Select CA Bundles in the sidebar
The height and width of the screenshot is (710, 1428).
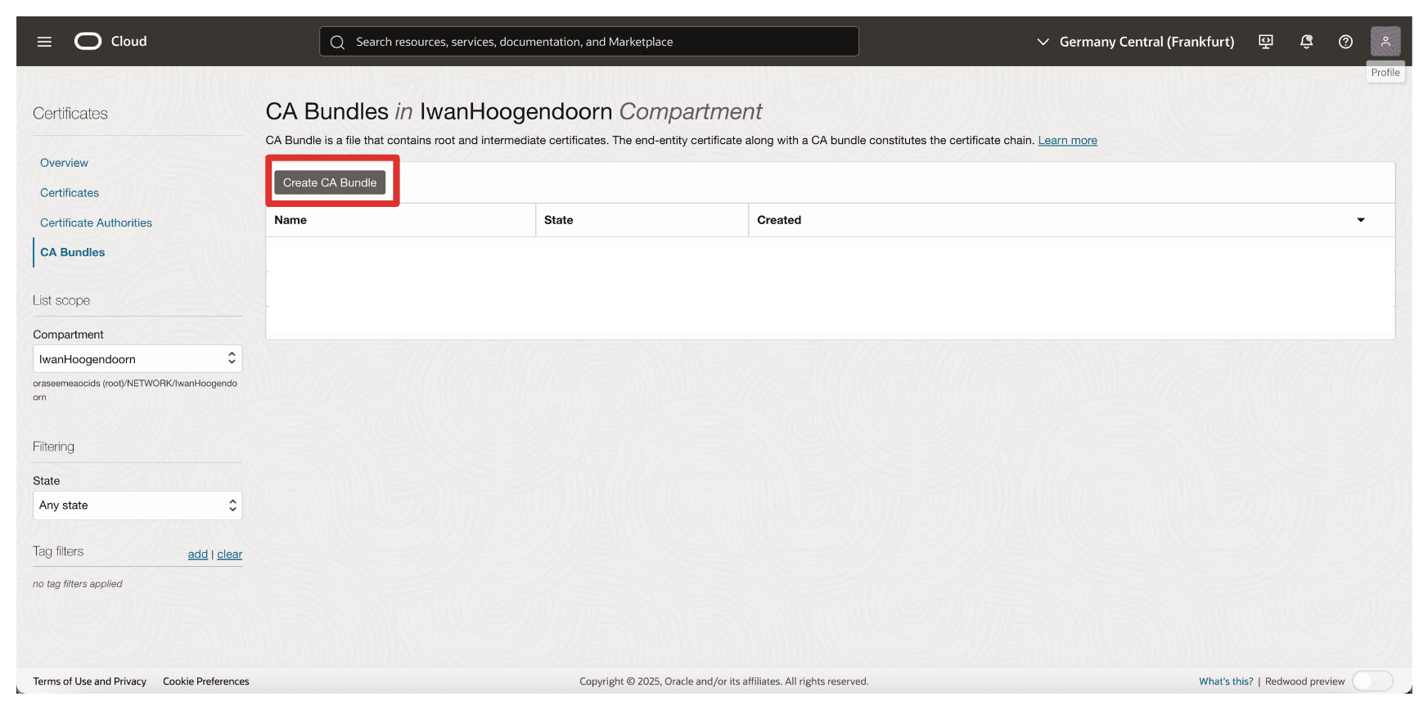pos(73,253)
